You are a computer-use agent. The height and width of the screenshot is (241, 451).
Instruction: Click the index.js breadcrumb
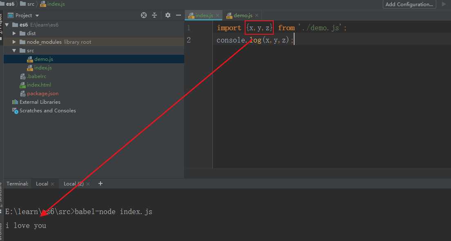53,4
